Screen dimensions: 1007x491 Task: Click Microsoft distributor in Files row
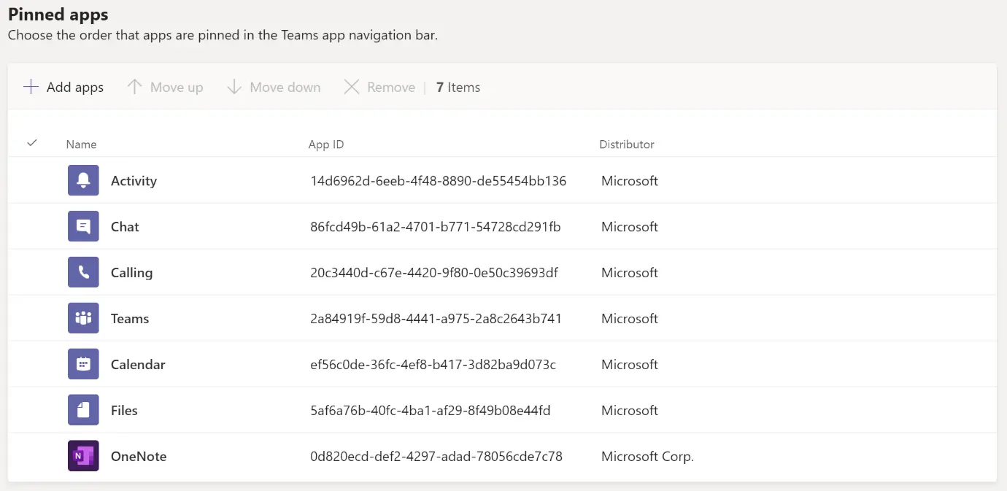[x=630, y=411]
